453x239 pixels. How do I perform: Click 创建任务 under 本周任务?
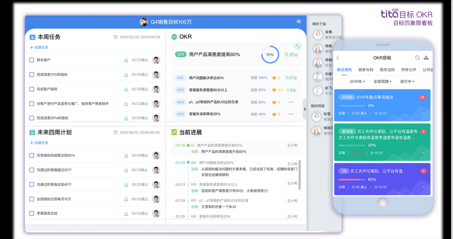(x=39, y=47)
